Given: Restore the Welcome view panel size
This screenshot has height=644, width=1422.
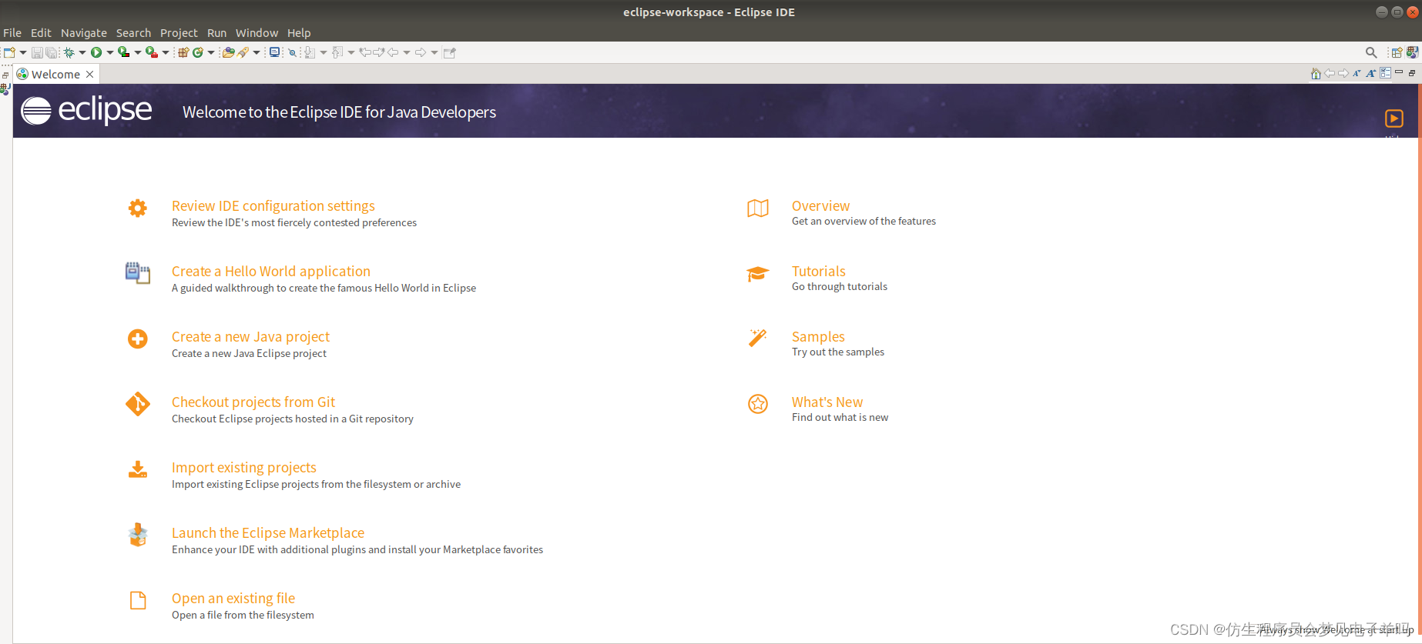Looking at the screenshot, I should 1412,73.
